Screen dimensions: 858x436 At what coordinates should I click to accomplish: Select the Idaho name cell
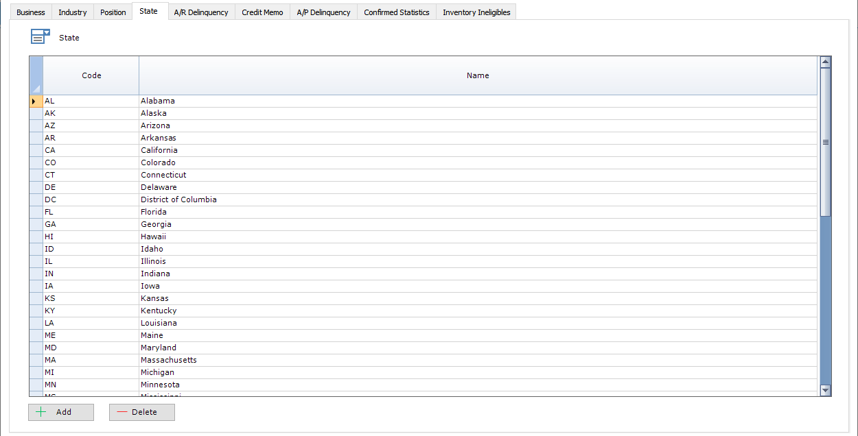tap(478, 249)
